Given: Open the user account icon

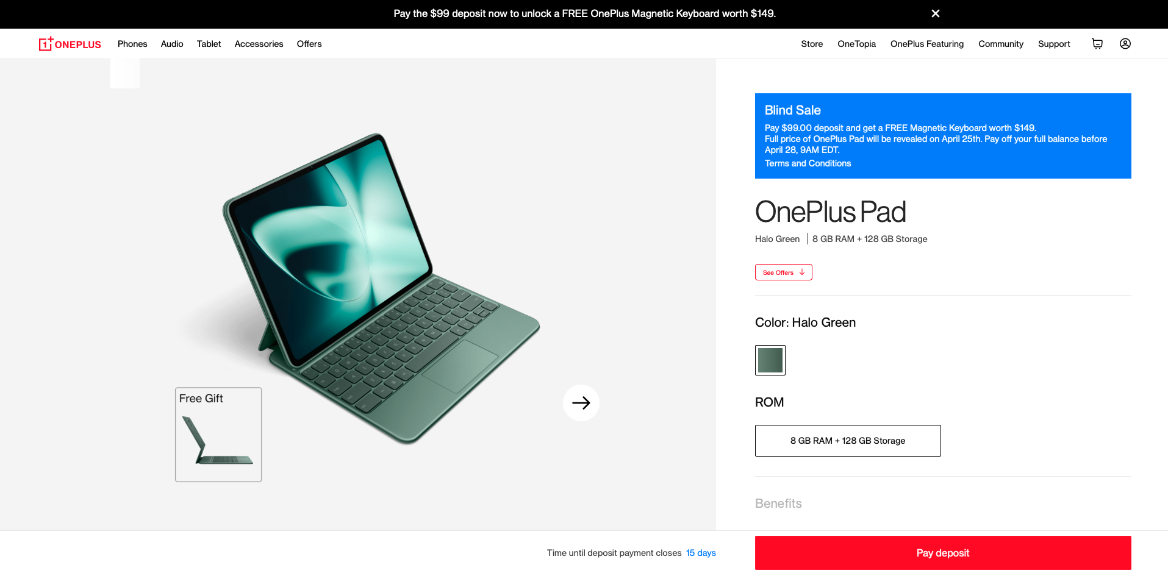Looking at the screenshot, I should [x=1125, y=44].
